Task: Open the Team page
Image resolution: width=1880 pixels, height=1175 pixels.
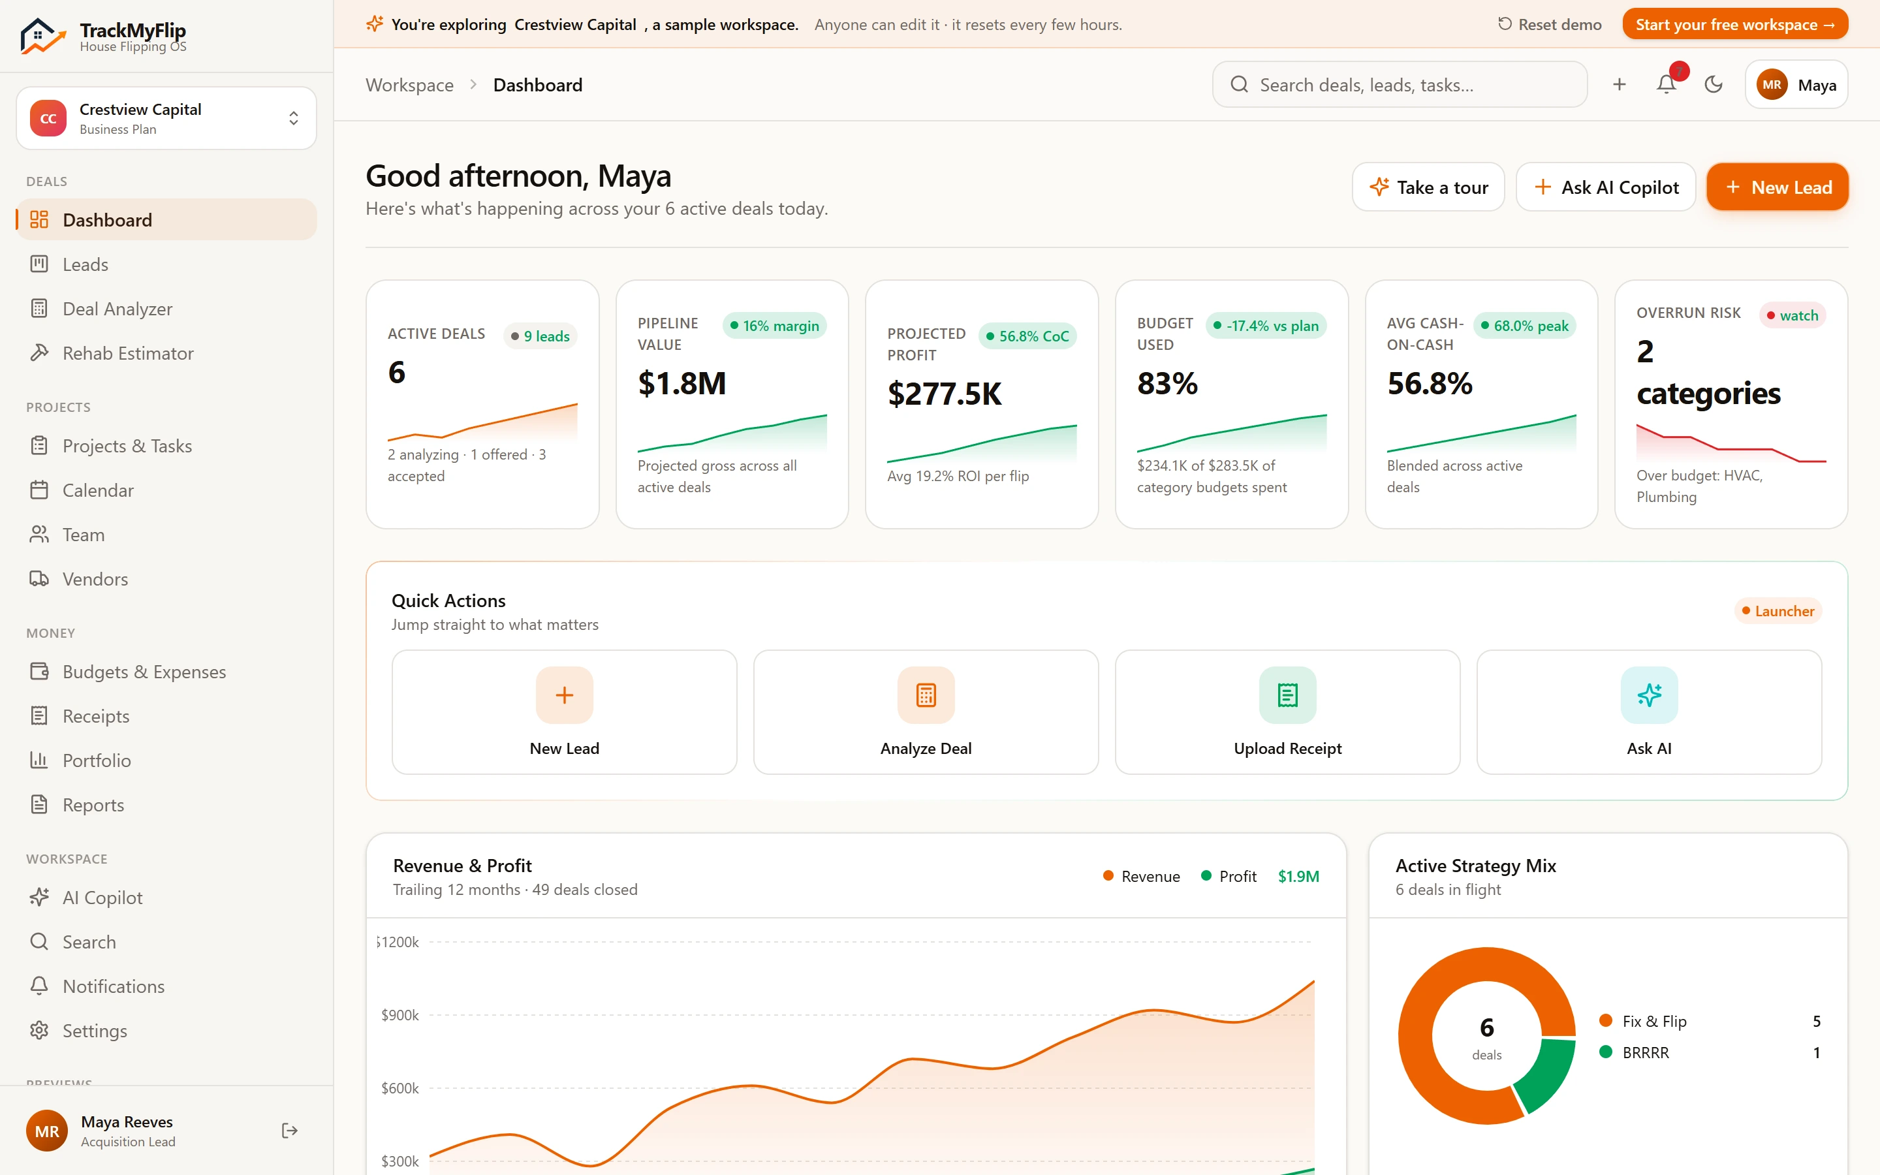Action: tap(166, 535)
